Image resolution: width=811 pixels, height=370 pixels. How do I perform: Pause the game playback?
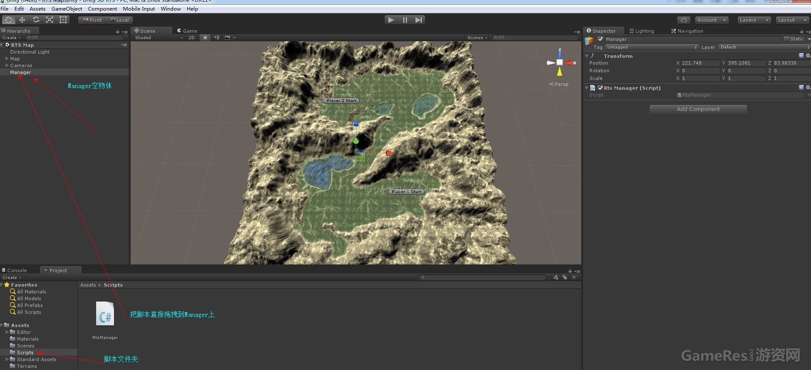[405, 20]
